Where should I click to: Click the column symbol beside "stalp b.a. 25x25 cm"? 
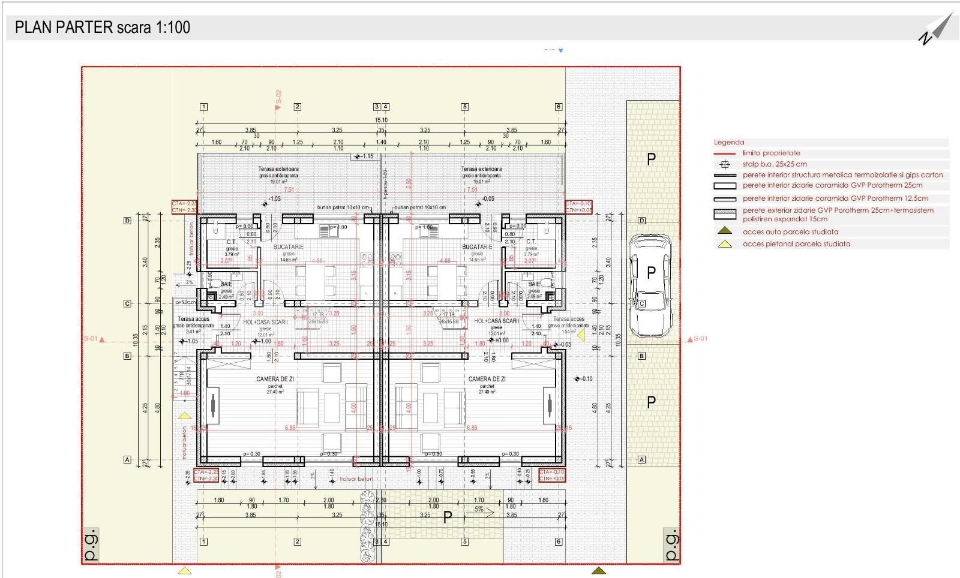[724, 164]
